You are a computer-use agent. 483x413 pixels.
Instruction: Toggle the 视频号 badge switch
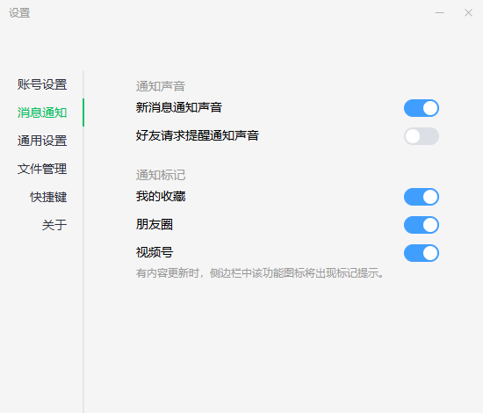tap(422, 253)
